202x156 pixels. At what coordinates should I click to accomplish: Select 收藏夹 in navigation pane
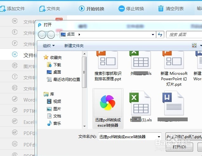pyautogui.click(x=53, y=57)
